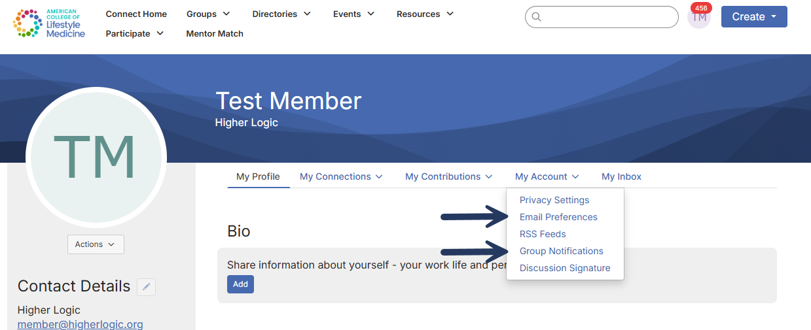Viewport: 811px width, 330px height.
Task: Click into the search input field
Action: point(609,17)
